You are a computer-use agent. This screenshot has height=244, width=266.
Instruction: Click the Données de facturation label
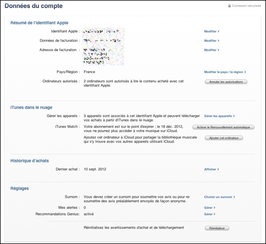point(60,41)
